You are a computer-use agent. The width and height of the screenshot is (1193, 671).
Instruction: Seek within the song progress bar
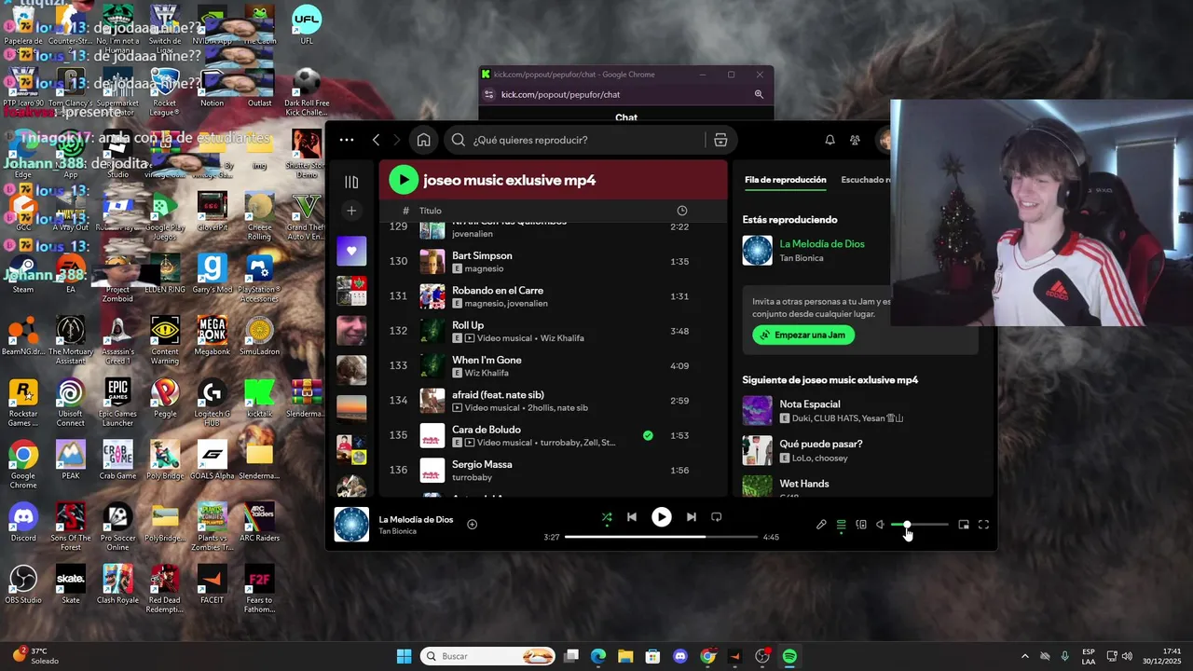coord(661,537)
